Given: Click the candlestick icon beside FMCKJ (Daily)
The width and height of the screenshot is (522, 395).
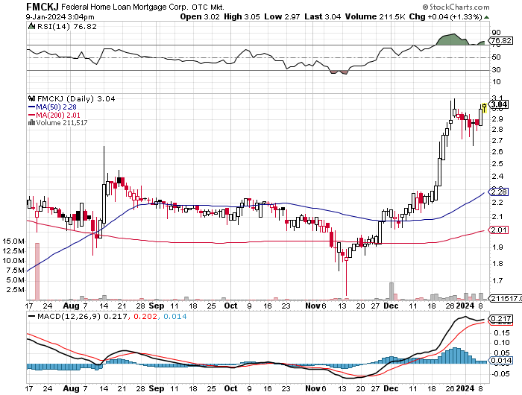Looking at the screenshot, I should 32,98.
